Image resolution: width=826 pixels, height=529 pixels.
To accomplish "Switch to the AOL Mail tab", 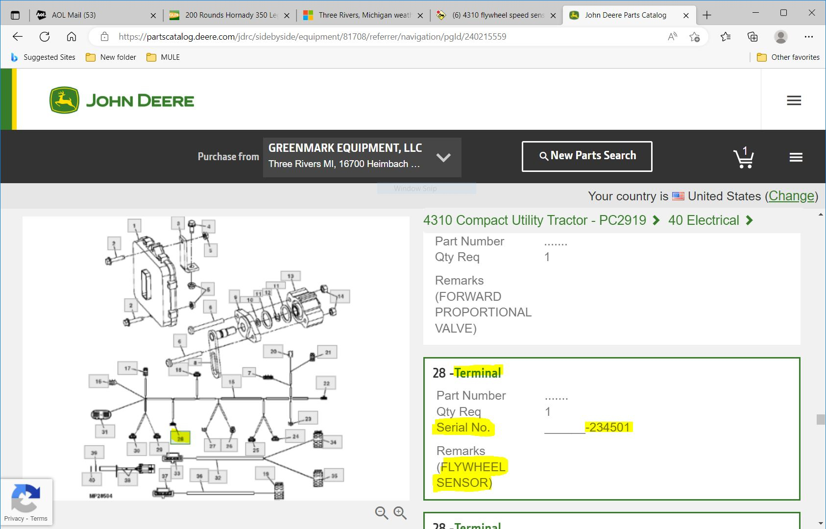I will (x=73, y=15).
